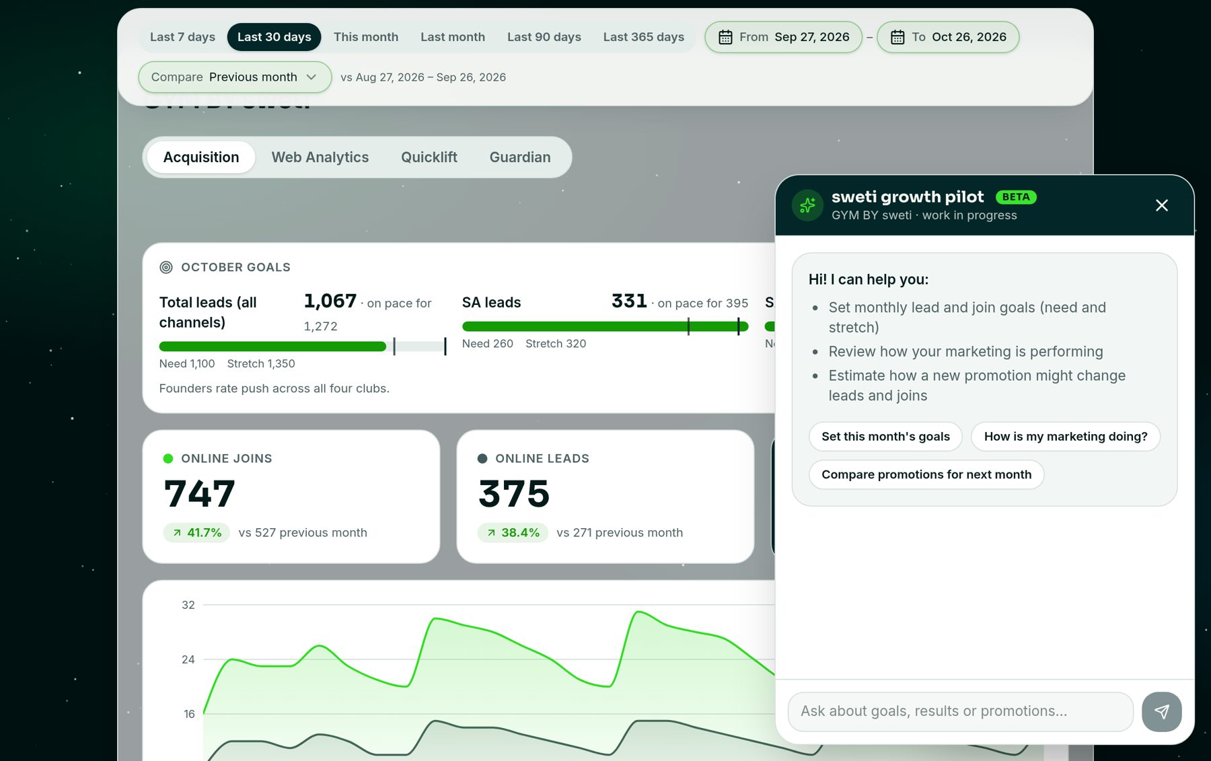Image resolution: width=1211 pixels, height=761 pixels.
Task: Click 'Need 260' under SA leads
Action: tap(487, 344)
